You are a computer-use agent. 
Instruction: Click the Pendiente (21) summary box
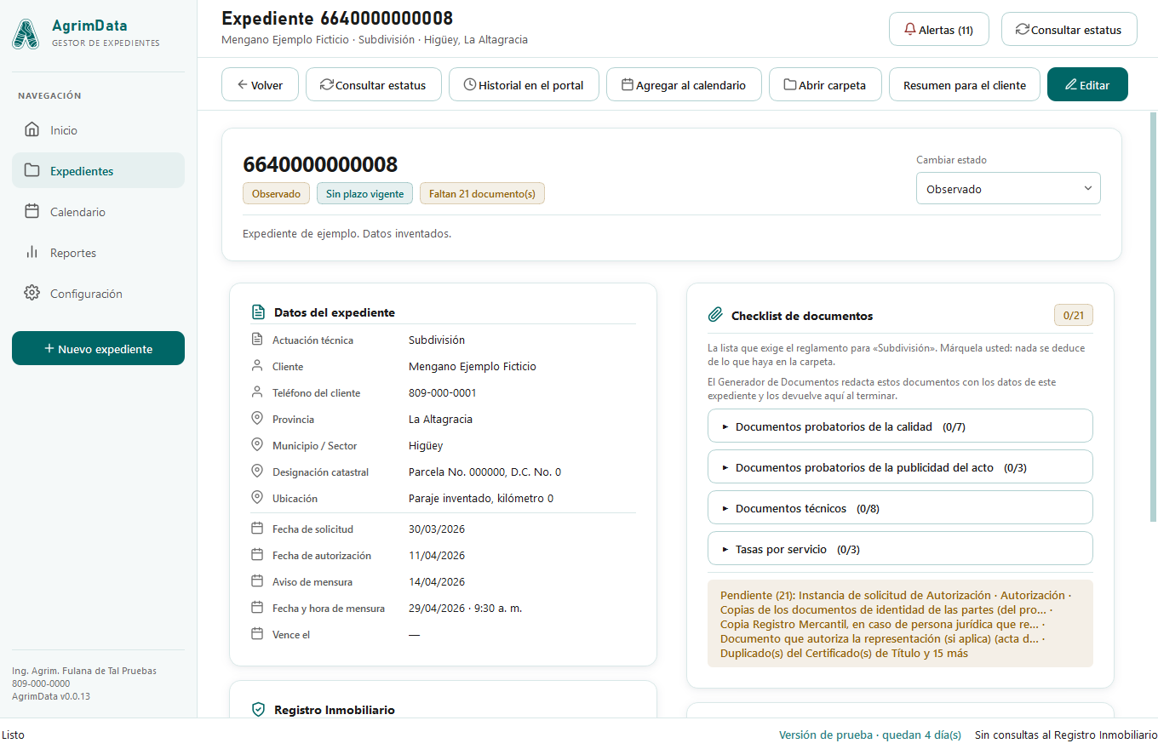click(900, 624)
